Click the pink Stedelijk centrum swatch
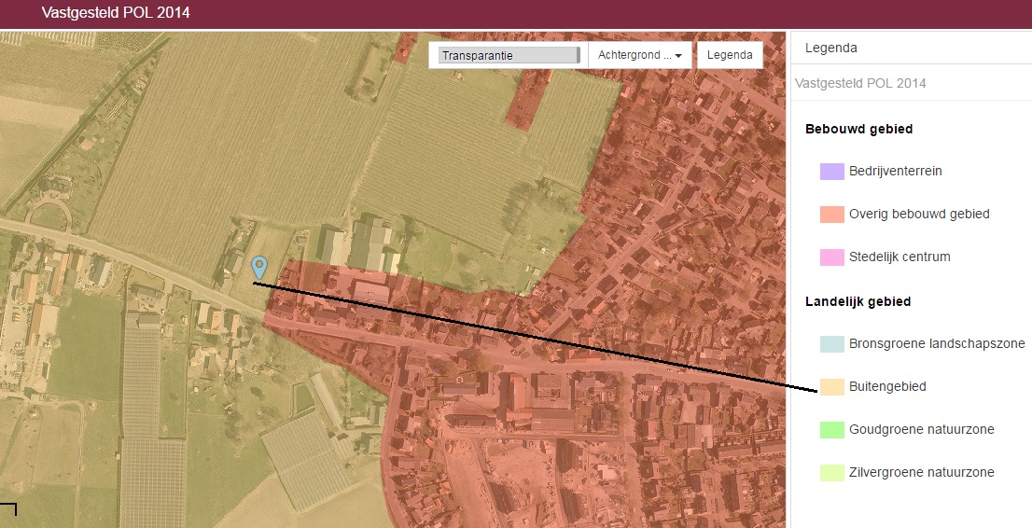 [831, 257]
